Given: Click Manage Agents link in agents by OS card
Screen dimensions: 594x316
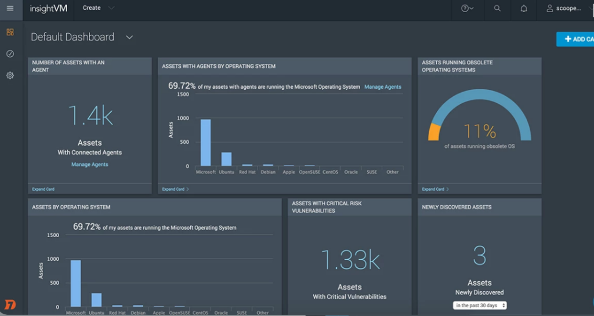Looking at the screenshot, I should pos(383,86).
